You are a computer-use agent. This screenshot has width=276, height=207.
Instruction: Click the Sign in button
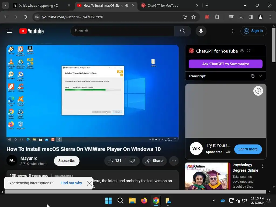click(254, 31)
